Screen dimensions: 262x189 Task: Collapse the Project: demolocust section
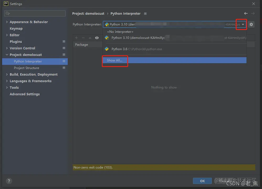pos(7,55)
